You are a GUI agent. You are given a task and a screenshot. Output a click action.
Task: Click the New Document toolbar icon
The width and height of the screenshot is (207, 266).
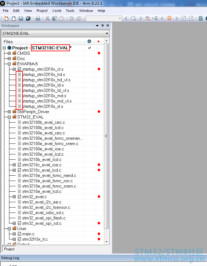(6, 18)
